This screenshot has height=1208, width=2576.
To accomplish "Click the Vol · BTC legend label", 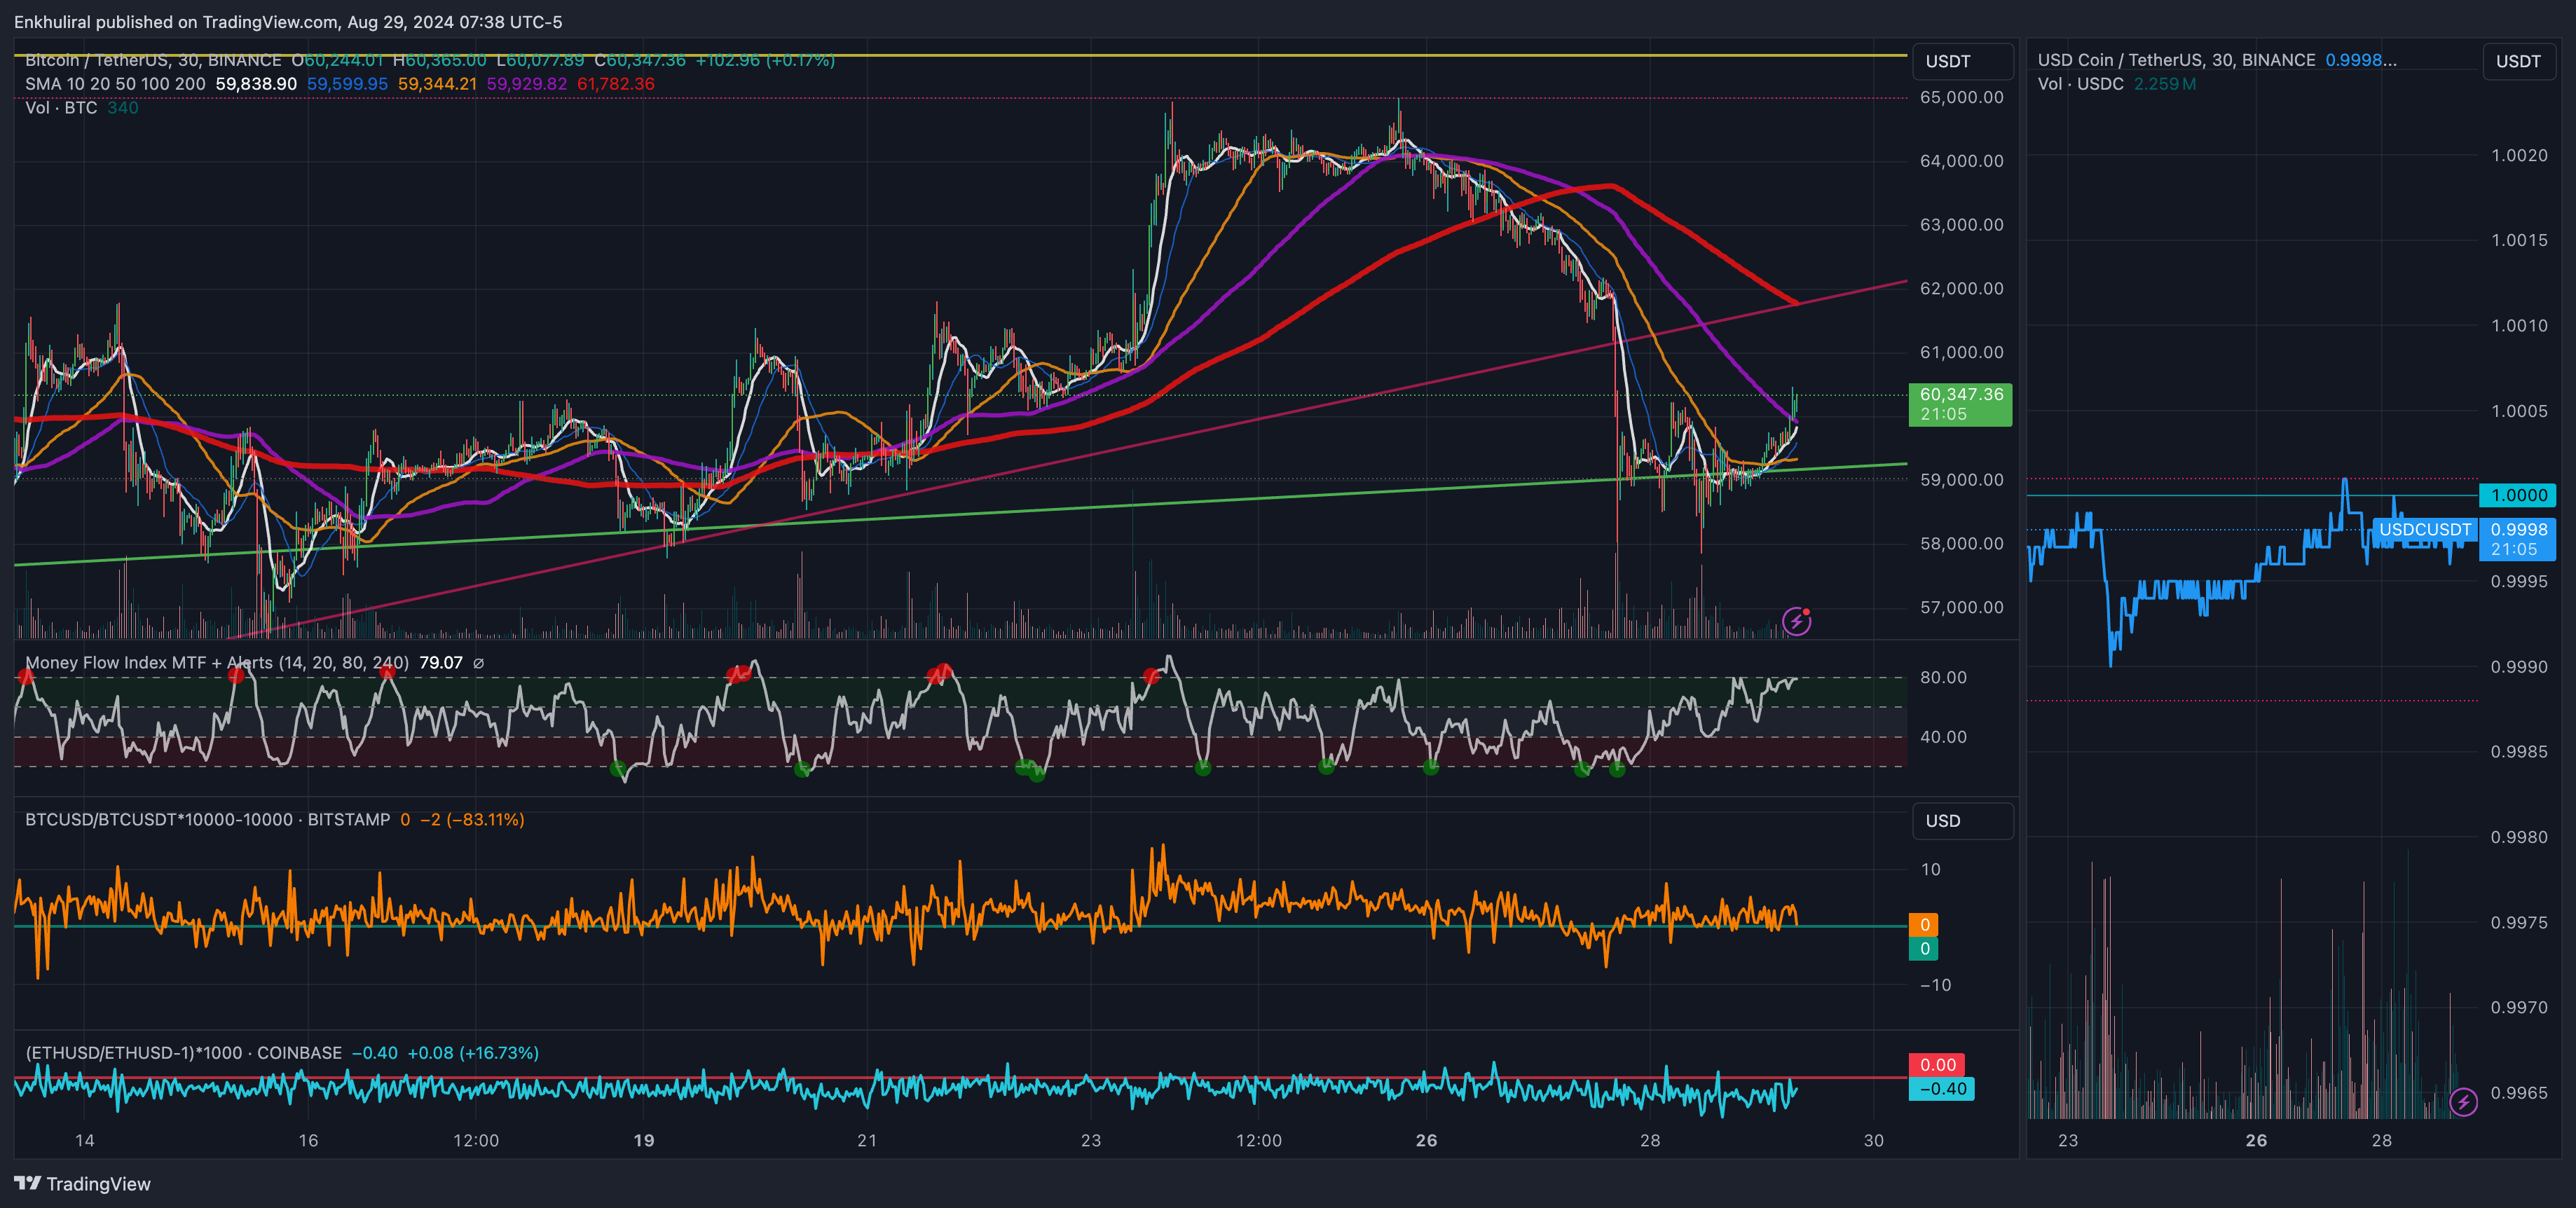I will (60, 107).
